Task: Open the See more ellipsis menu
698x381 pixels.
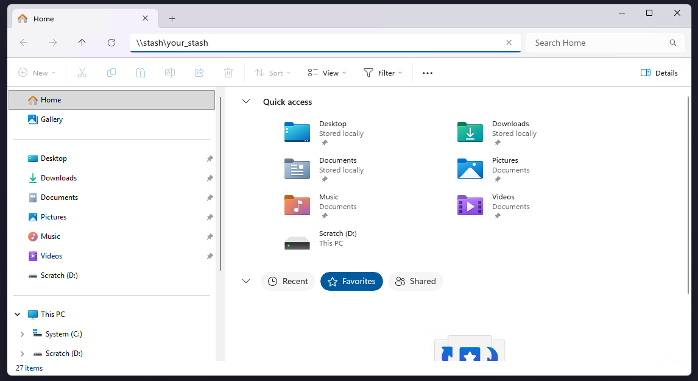Action: coord(428,73)
